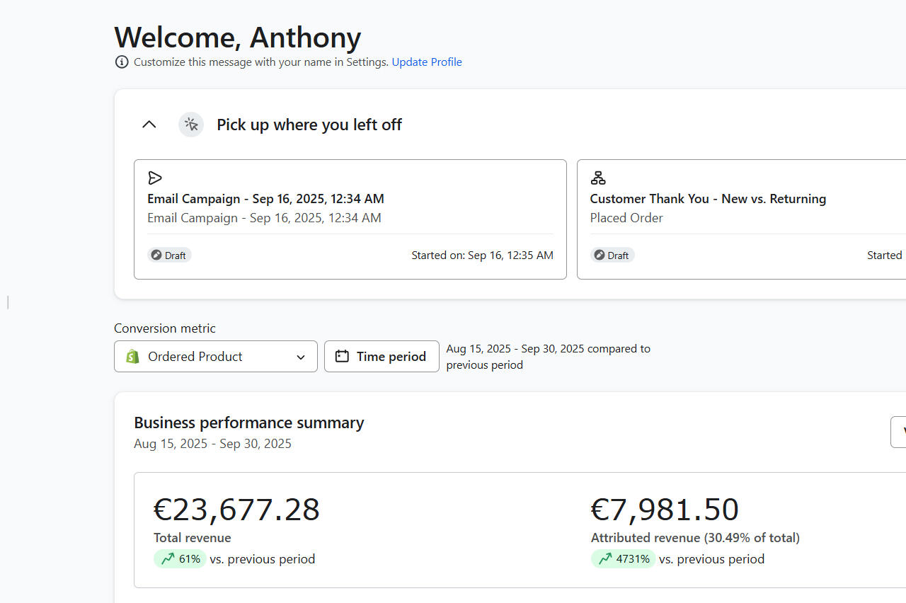
Task: Click the €7,981.50 attributed revenue figure
Action: [665, 510]
